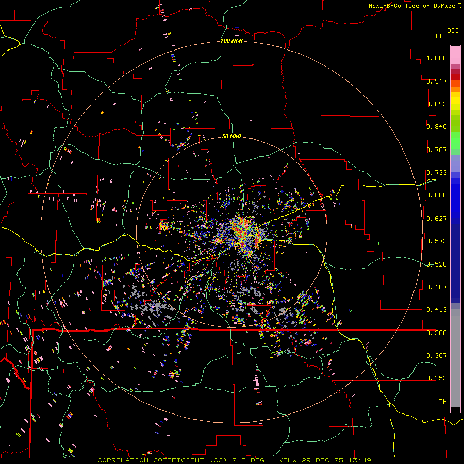This screenshot has height=464, width=464.
Task: Click the red segment of the color bar
Action: point(455,77)
